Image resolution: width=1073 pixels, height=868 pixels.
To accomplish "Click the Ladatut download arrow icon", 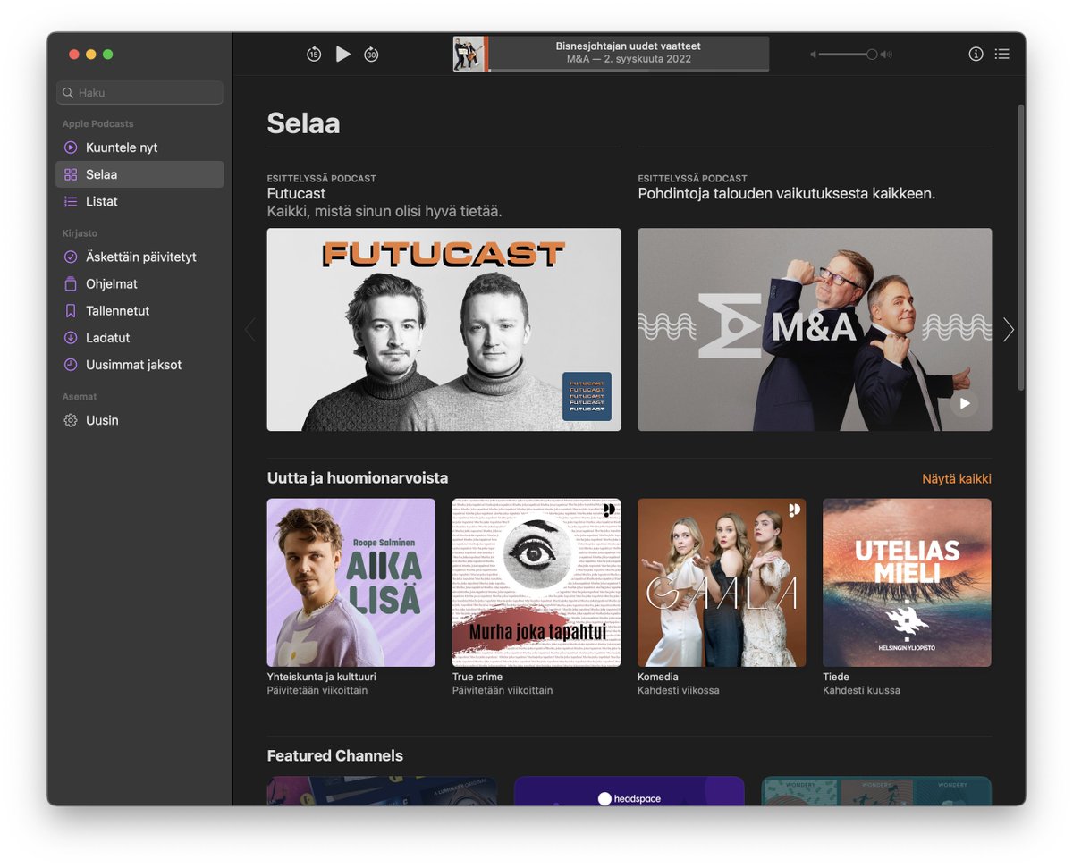I will click(x=71, y=338).
